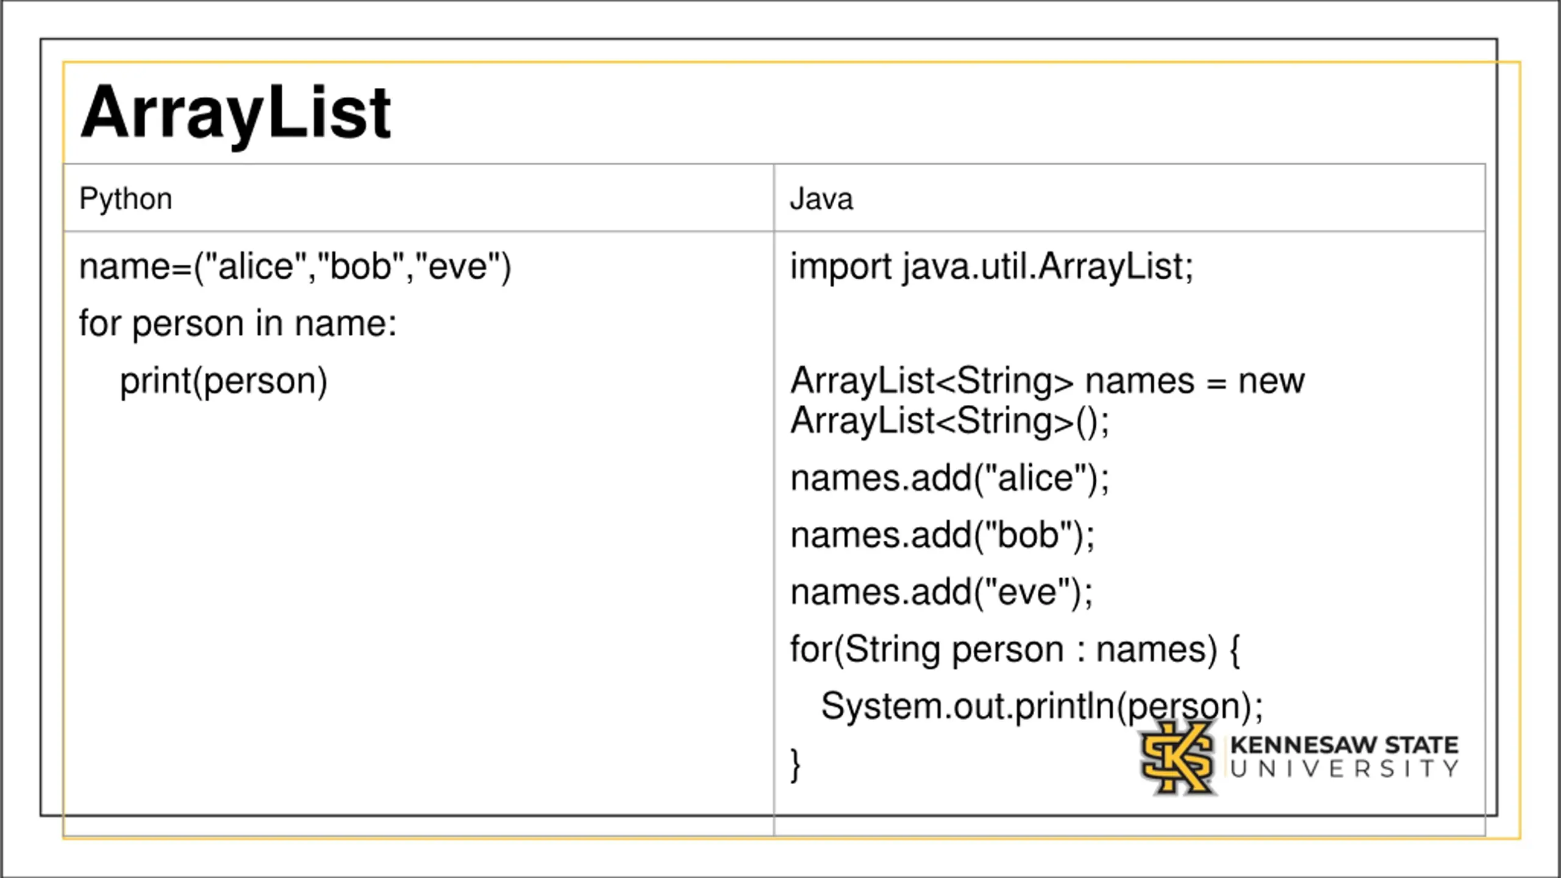Image resolution: width=1561 pixels, height=878 pixels.
Task: Click the Python column header
Action: pyautogui.click(x=126, y=199)
